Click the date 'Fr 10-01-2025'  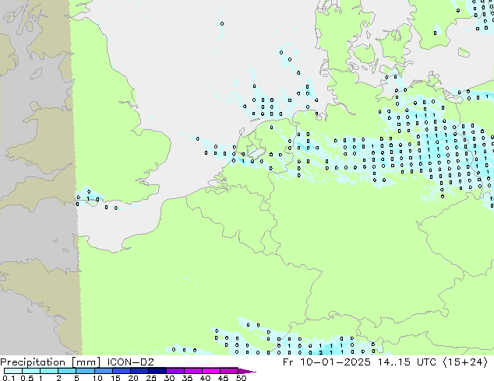click(x=326, y=362)
